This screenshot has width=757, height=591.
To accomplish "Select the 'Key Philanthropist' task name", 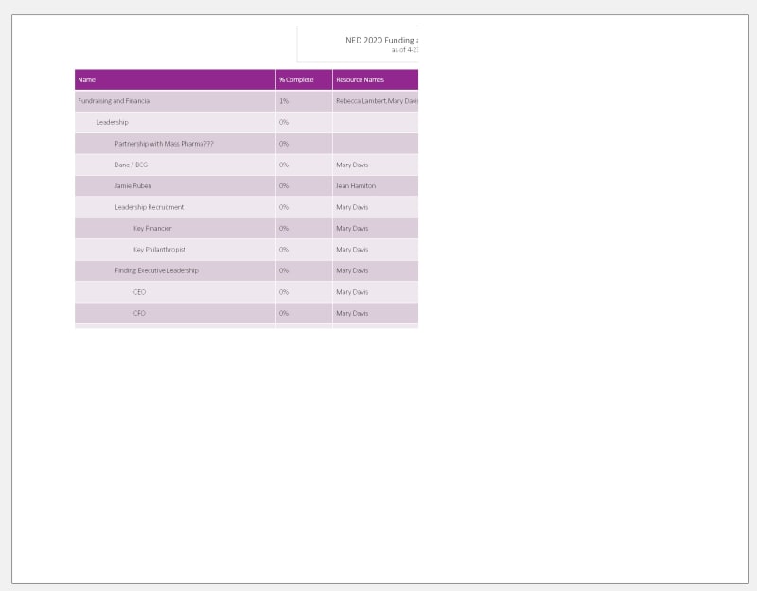I will click(159, 250).
